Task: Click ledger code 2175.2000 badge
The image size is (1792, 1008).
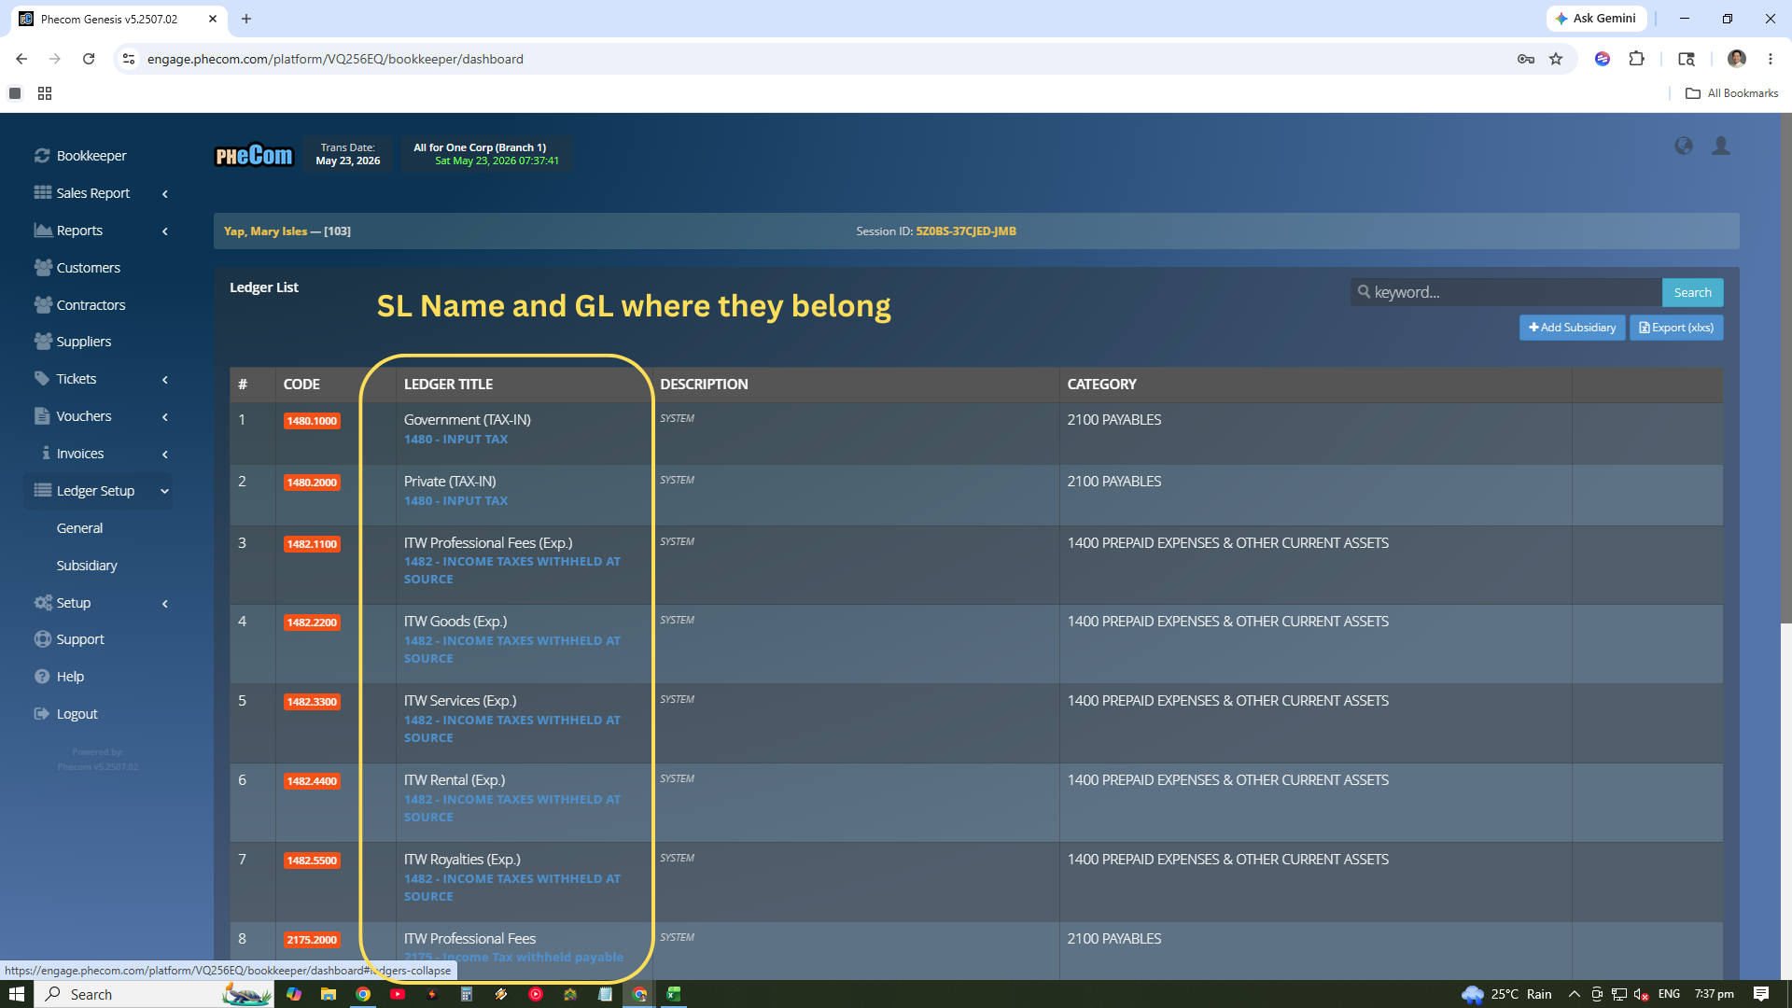Action: (312, 940)
